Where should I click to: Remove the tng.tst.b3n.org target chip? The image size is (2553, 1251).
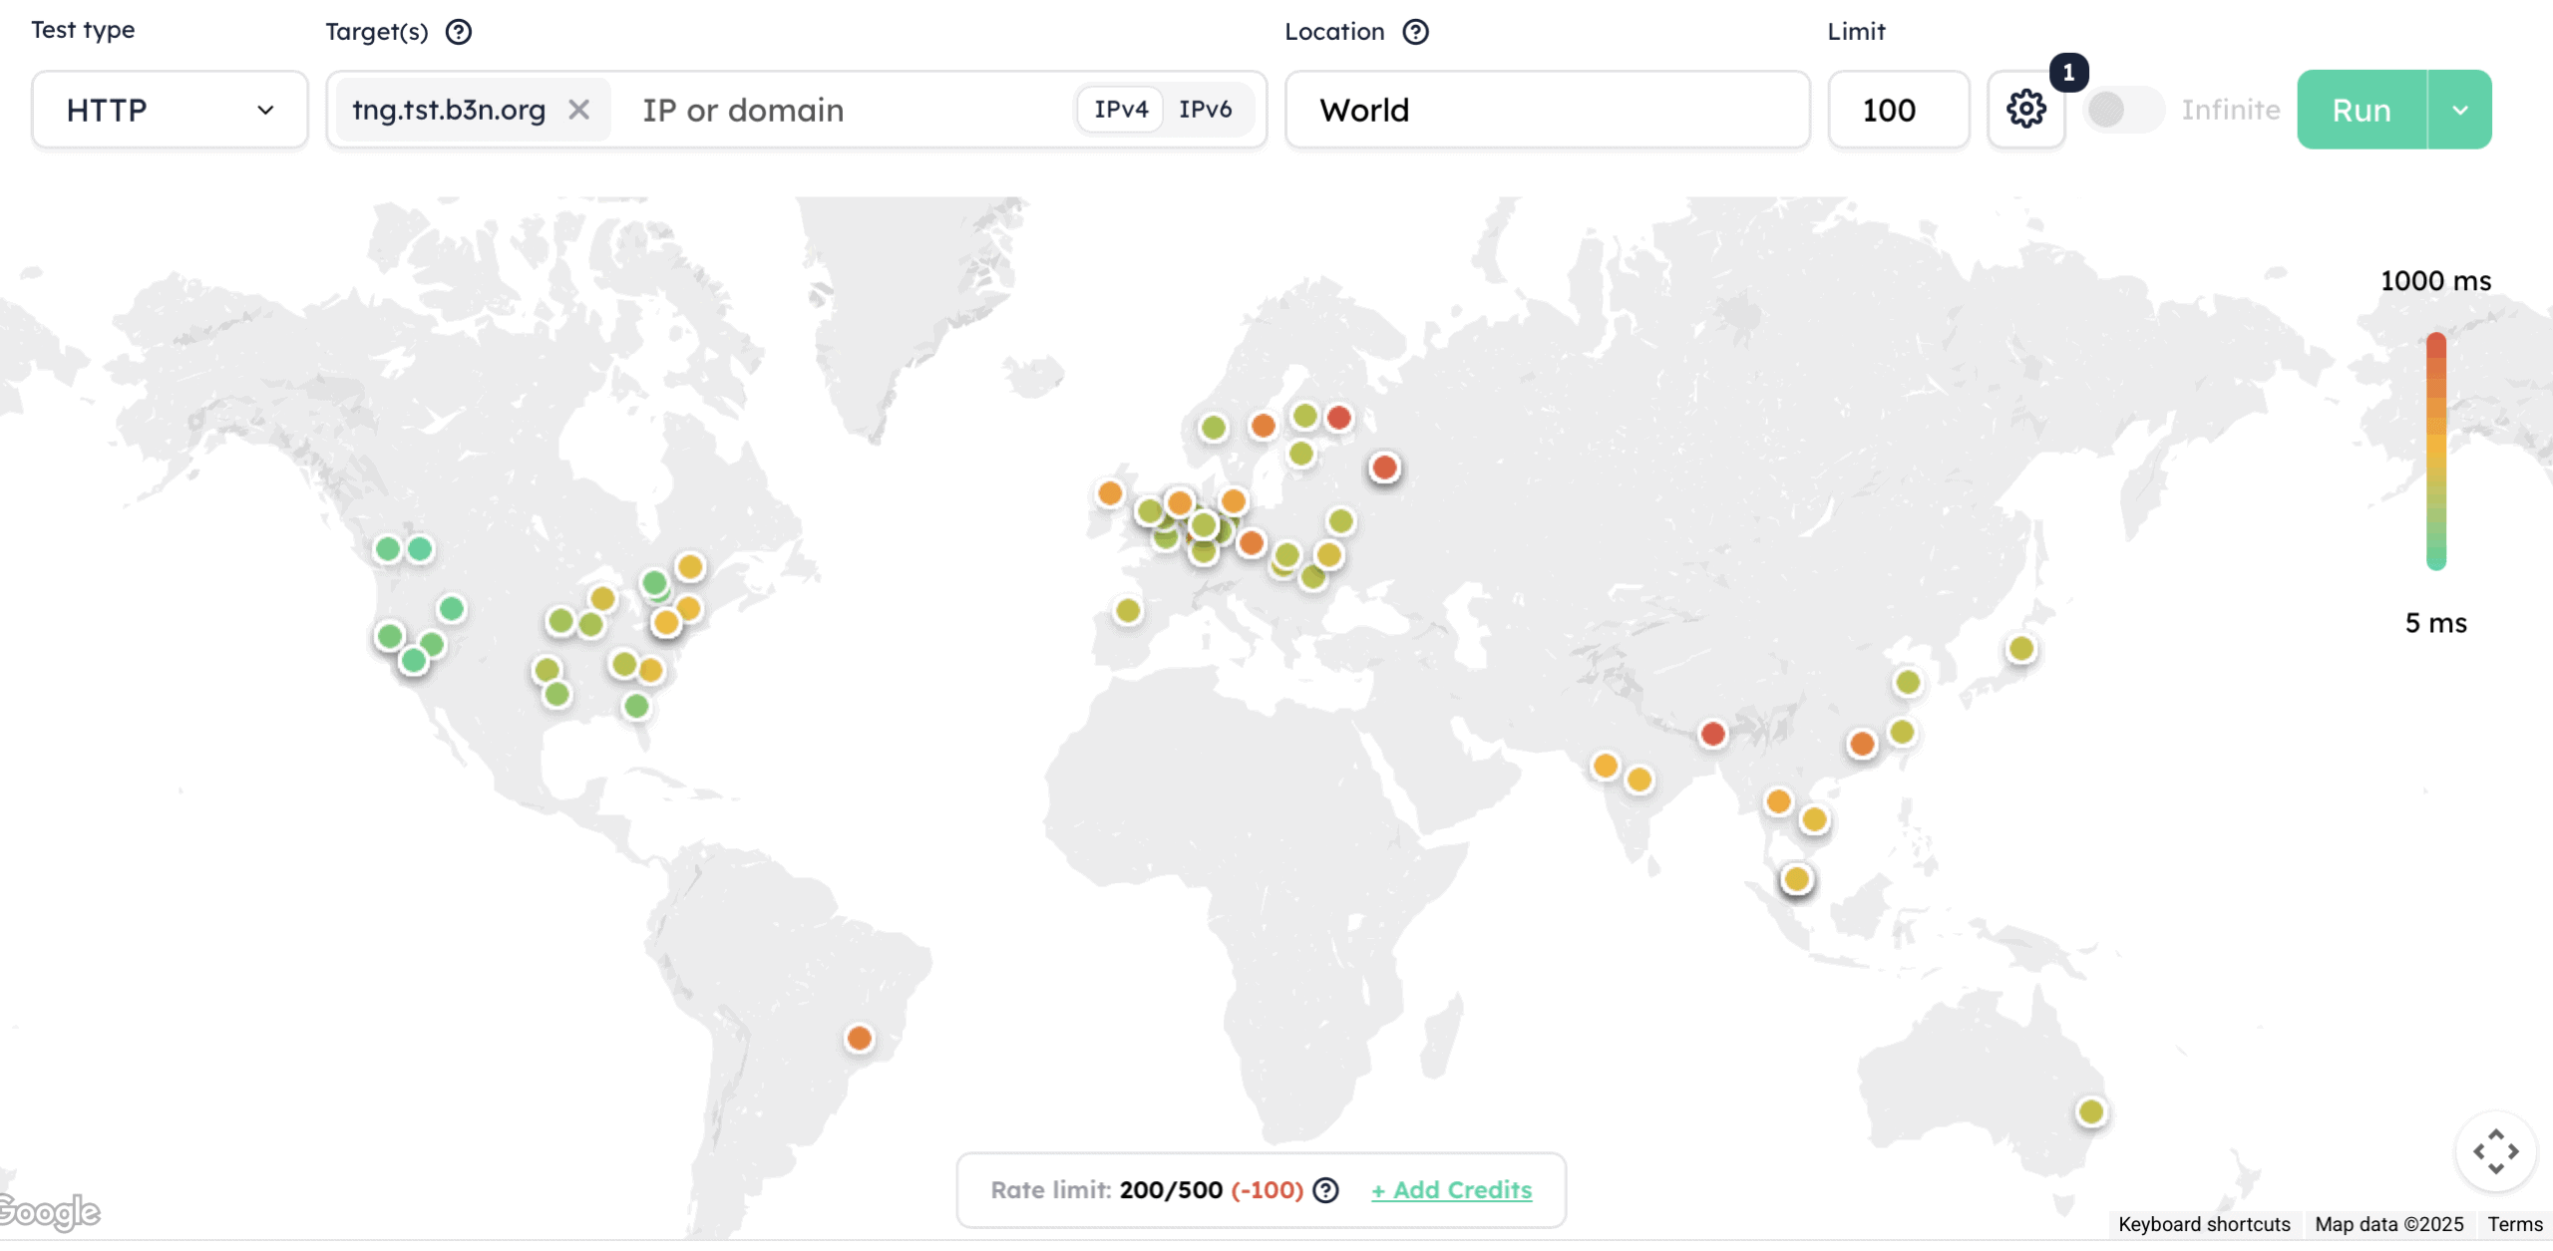(x=578, y=109)
